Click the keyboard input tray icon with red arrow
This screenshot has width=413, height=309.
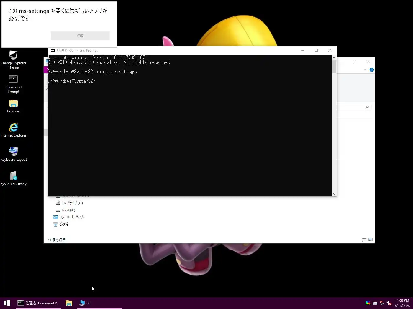click(x=382, y=303)
